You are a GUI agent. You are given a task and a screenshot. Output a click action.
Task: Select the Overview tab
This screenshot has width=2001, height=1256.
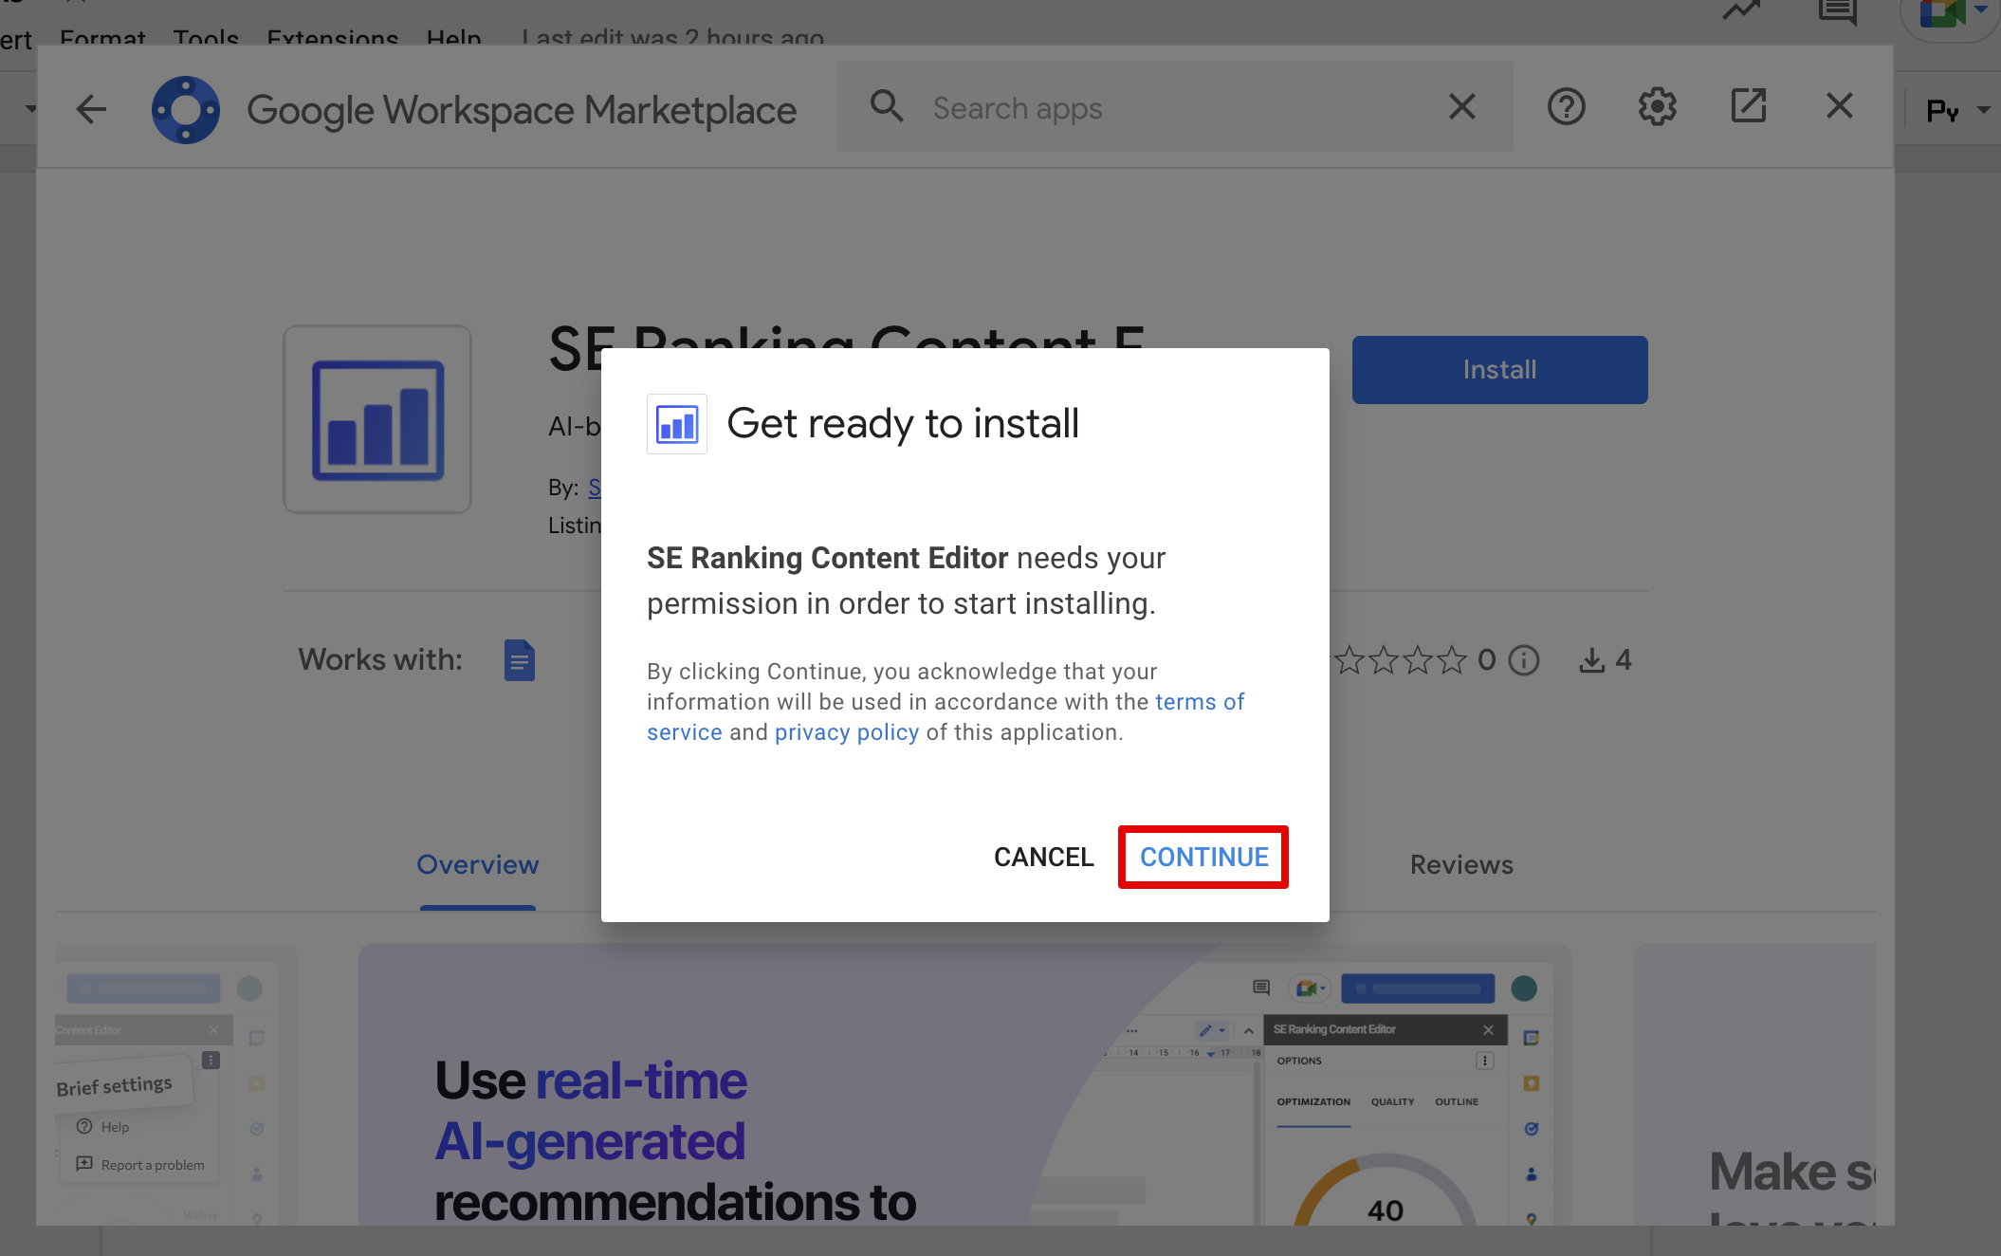[x=477, y=865]
